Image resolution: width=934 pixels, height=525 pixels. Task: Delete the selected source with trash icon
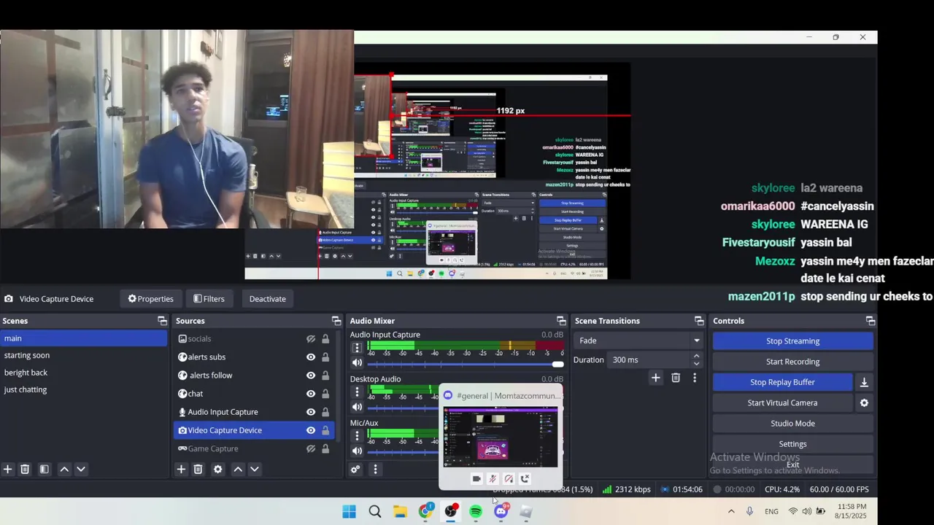pos(198,470)
